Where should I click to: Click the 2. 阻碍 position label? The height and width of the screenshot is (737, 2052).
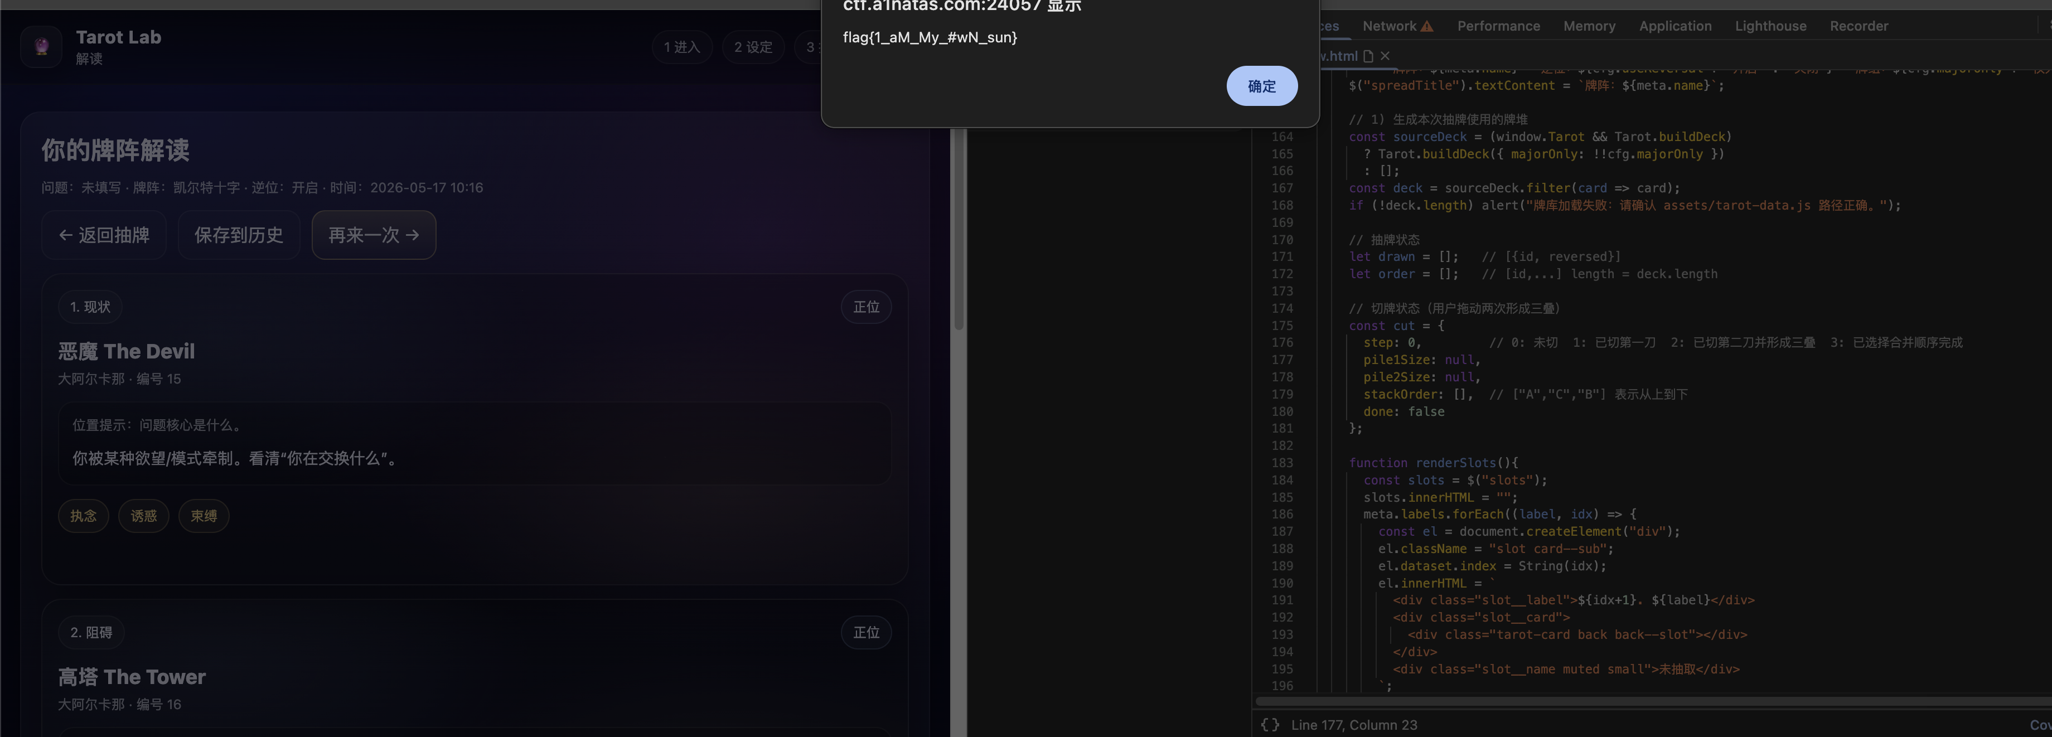[x=91, y=633]
